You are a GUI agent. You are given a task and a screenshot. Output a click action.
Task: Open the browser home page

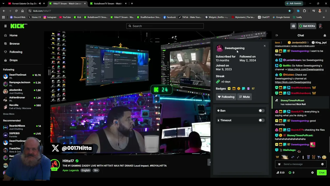click(x=22, y=11)
